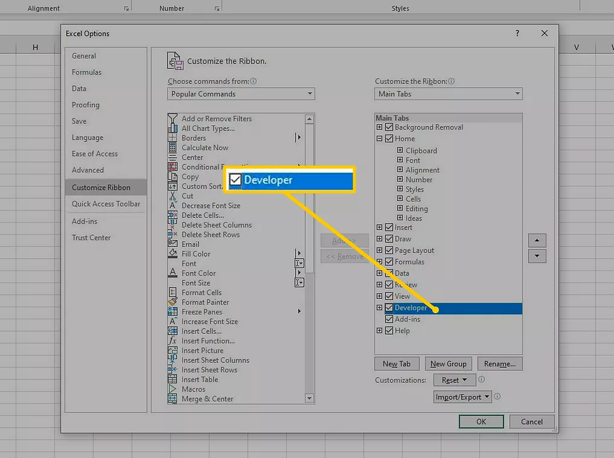This screenshot has height=458, width=614.
Task: Click the New Group button
Action: click(x=449, y=363)
